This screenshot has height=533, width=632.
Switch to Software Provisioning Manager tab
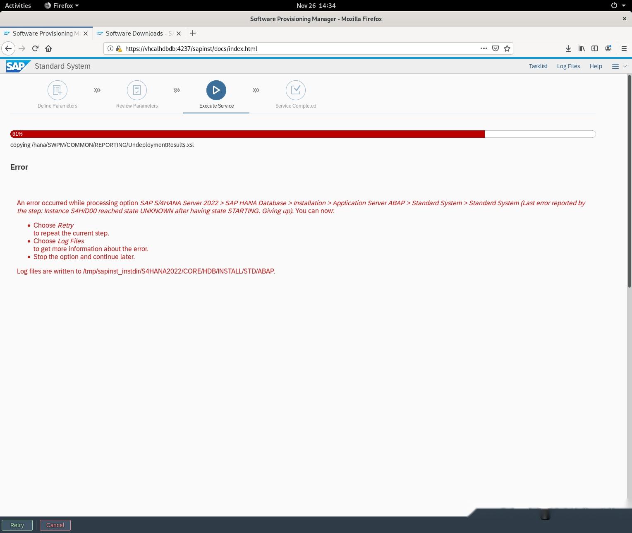point(46,34)
